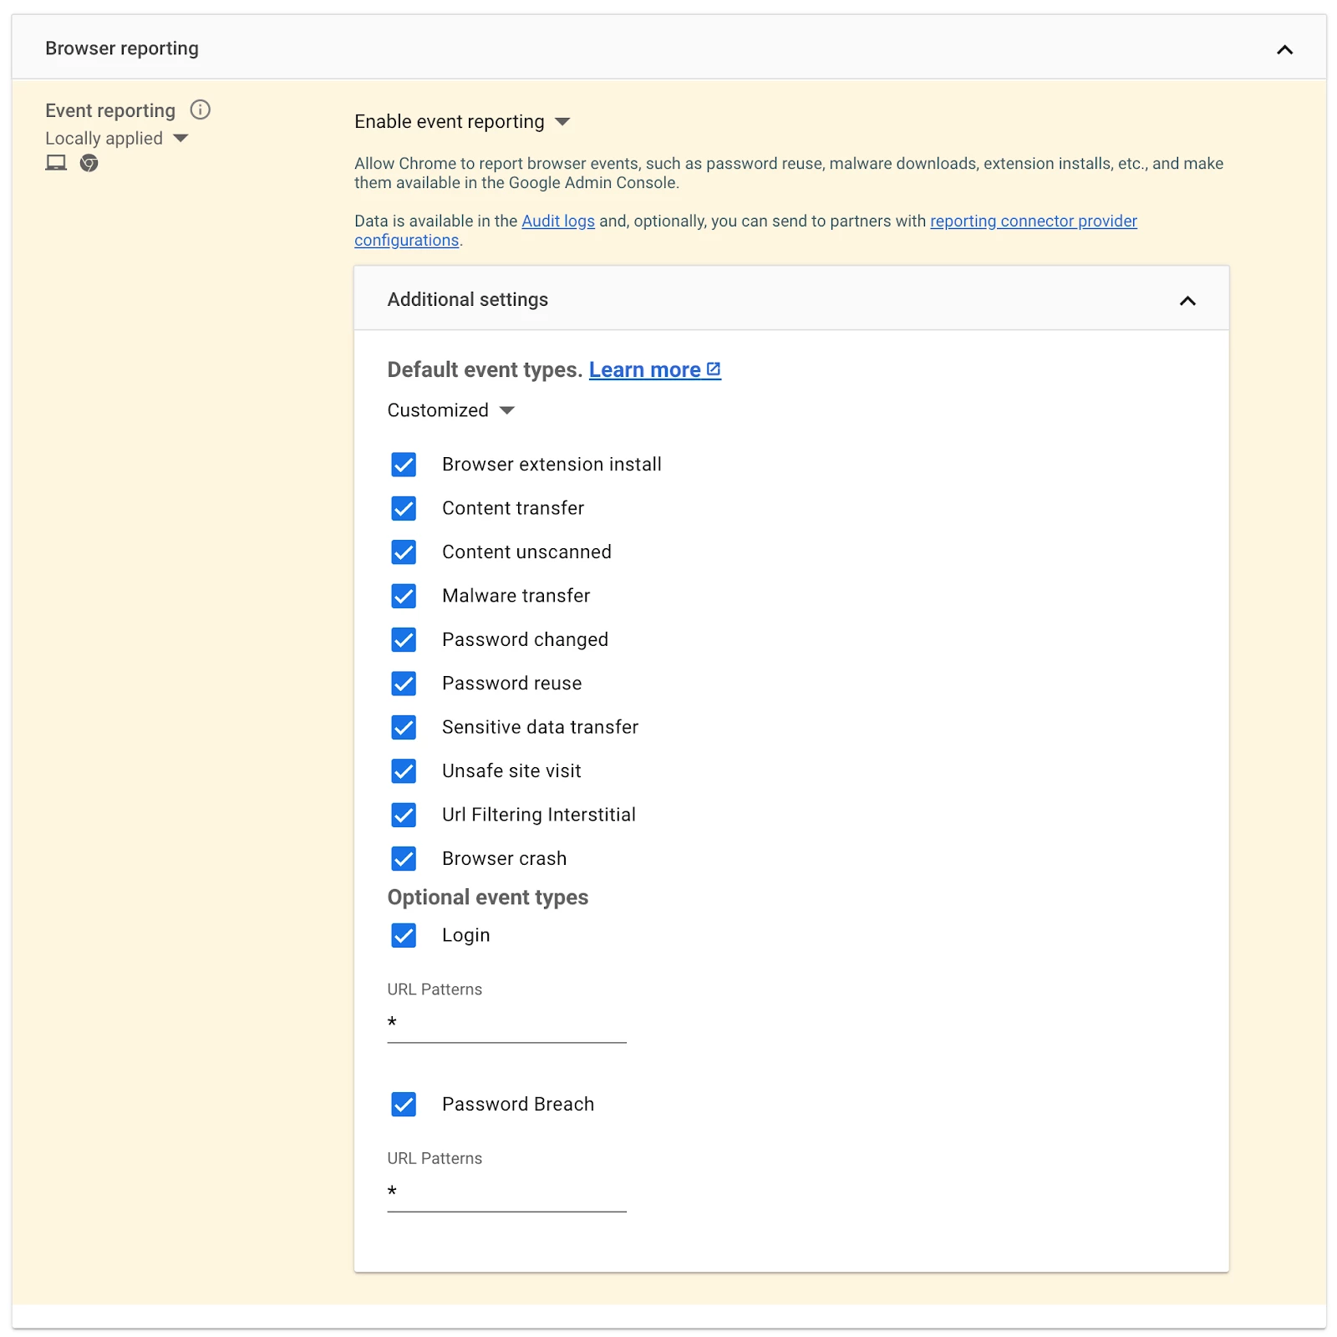Click the Event reporting info icon
The height and width of the screenshot is (1337, 1337).
pos(201,109)
